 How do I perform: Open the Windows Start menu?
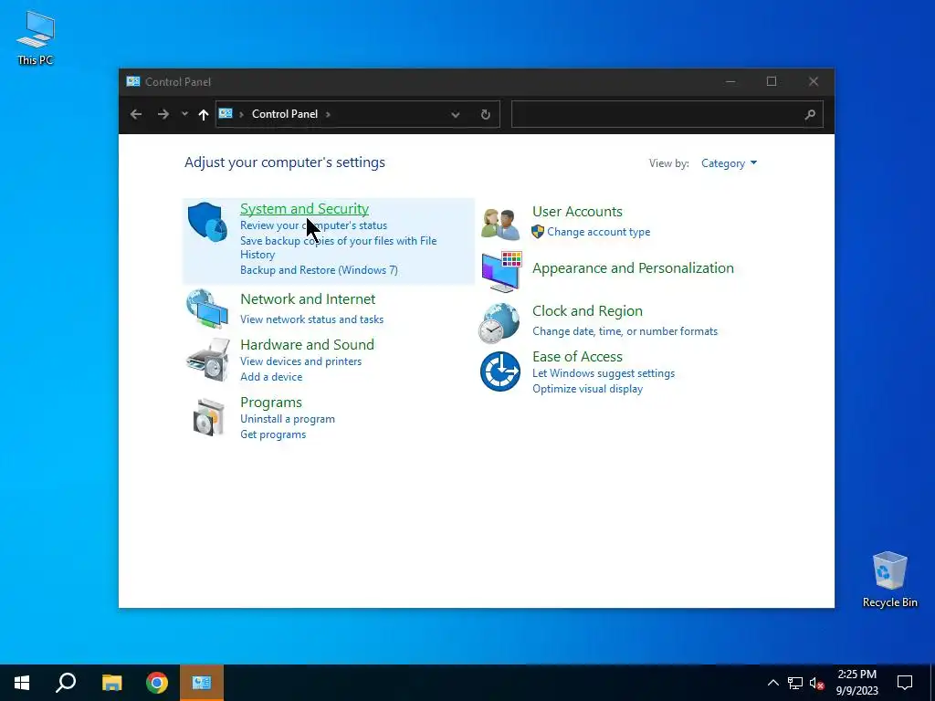[x=22, y=683]
